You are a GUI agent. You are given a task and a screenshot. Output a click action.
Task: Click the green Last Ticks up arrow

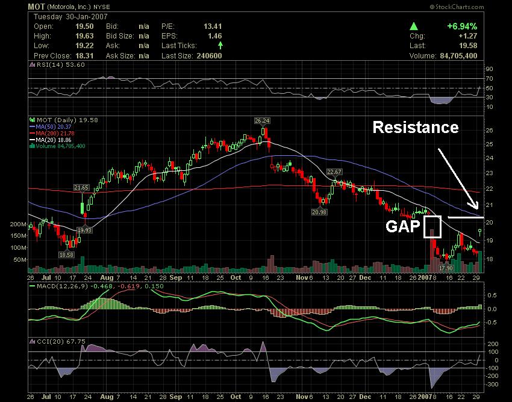pos(220,45)
